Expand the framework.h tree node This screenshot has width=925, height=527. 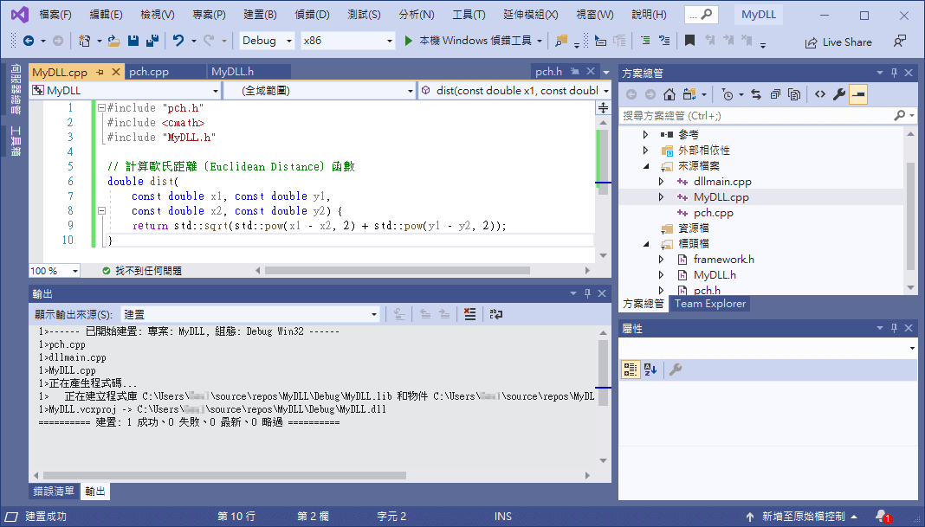point(662,260)
